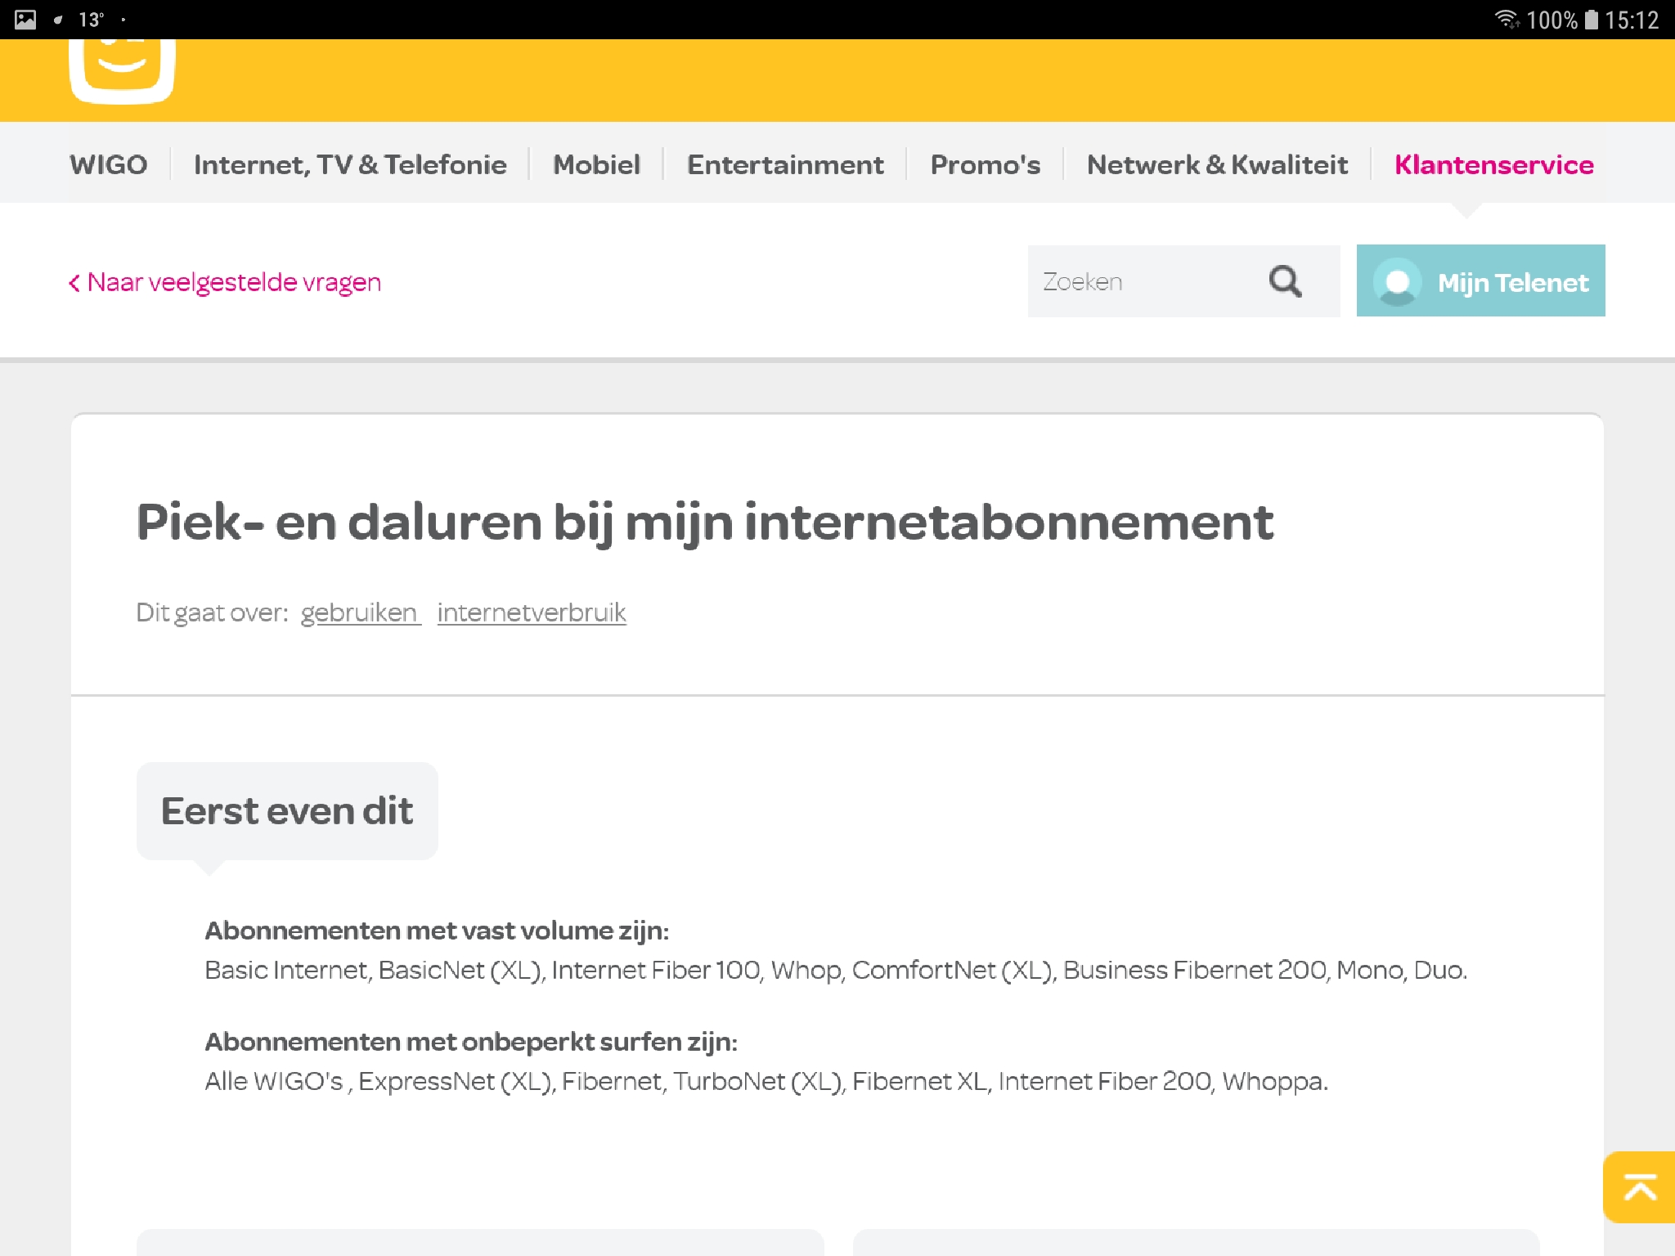This screenshot has height=1256, width=1675.
Task: Open the WIGO menu item
Action: [x=109, y=164]
